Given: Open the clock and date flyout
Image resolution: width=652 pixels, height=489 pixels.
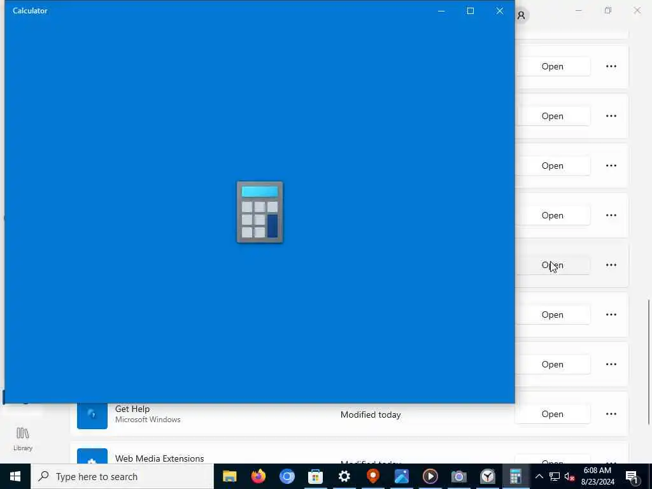Looking at the screenshot, I should click(x=597, y=476).
